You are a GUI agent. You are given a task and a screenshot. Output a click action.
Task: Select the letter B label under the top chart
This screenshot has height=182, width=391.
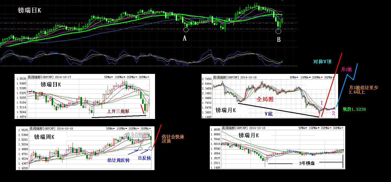[x=279, y=40]
